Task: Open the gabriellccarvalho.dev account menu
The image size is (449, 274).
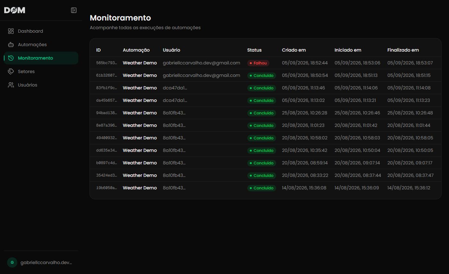Action: 41,262
